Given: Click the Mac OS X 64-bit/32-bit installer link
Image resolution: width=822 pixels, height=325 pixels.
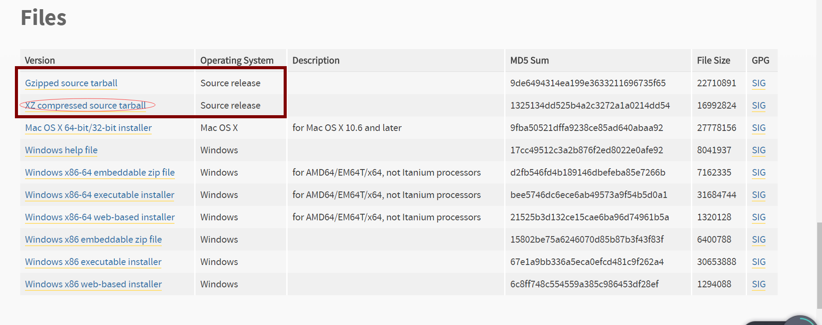Looking at the screenshot, I should coord(88,128).
